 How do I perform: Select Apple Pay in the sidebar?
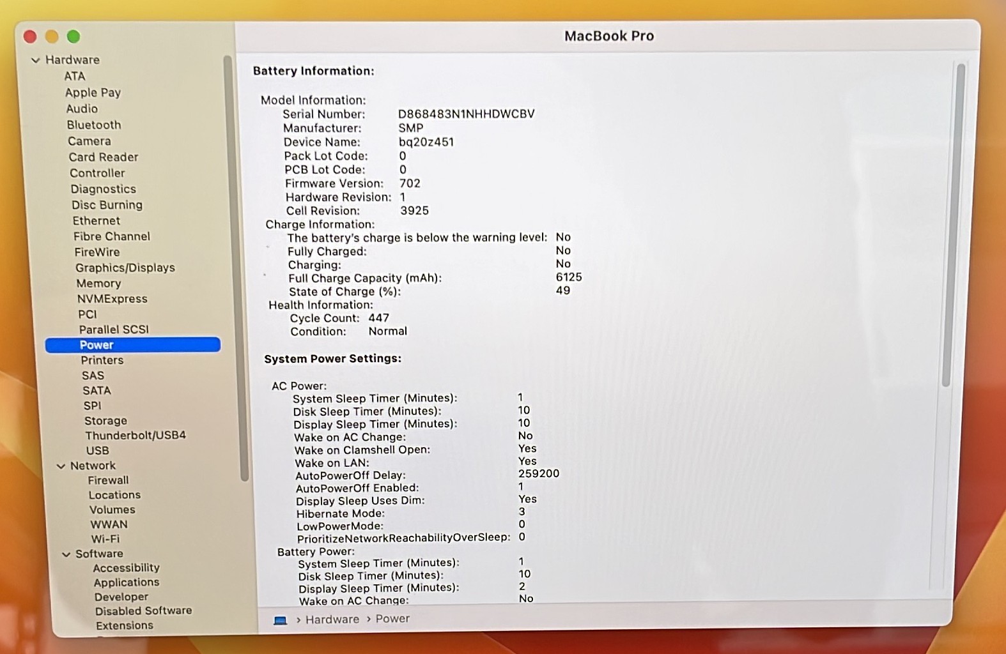click(93, 93)
